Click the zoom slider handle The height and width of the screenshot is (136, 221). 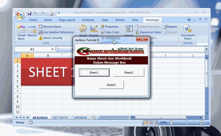point(186,122)
